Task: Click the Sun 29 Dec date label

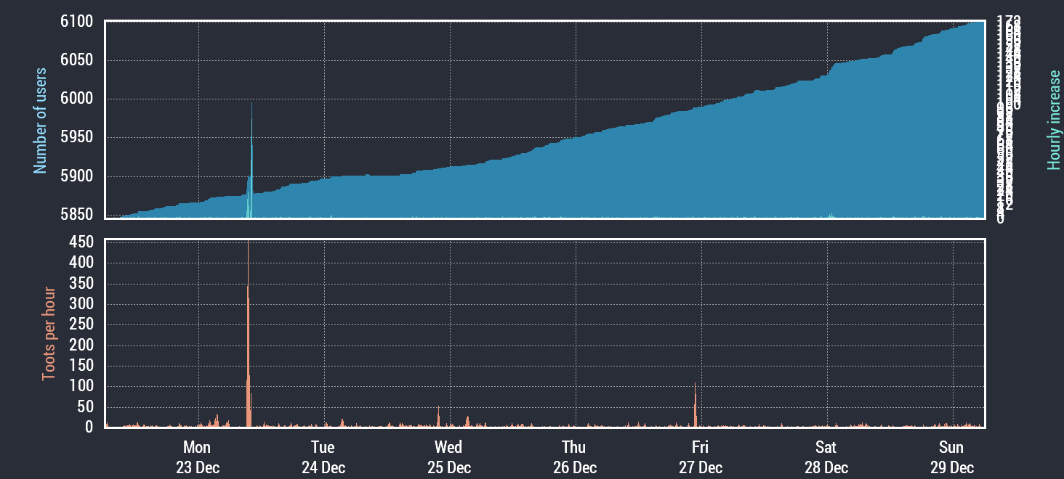Action: click(951, 457)
